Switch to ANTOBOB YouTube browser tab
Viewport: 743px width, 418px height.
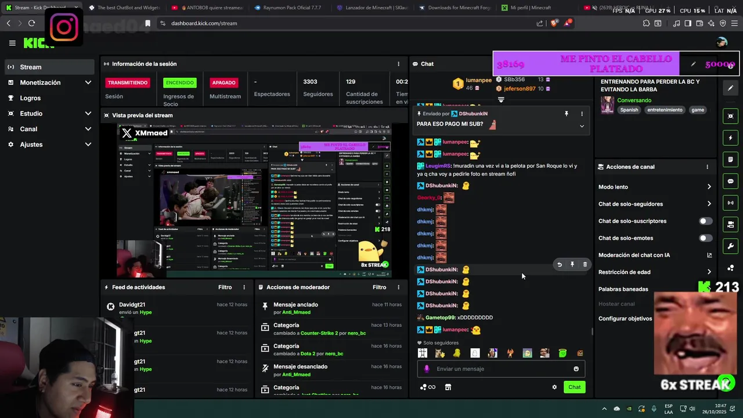coord(207,8)
